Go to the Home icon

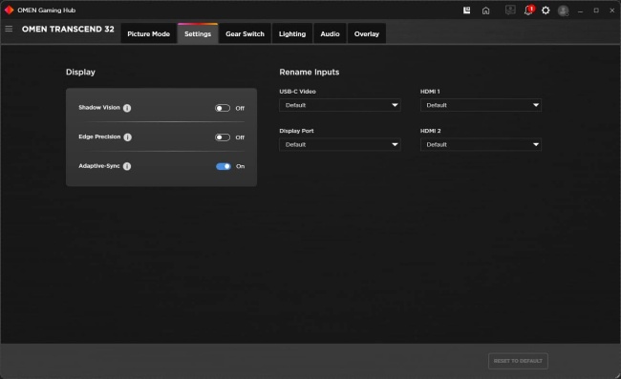coord(486,11)
